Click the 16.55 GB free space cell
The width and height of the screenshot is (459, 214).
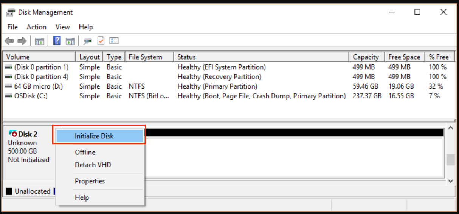401,96
